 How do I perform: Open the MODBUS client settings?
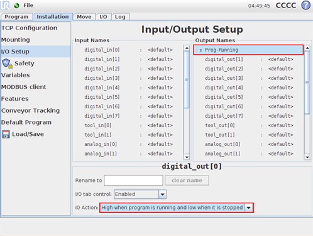[x=24, y=87]
